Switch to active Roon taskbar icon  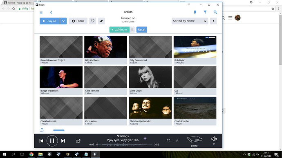95,154
